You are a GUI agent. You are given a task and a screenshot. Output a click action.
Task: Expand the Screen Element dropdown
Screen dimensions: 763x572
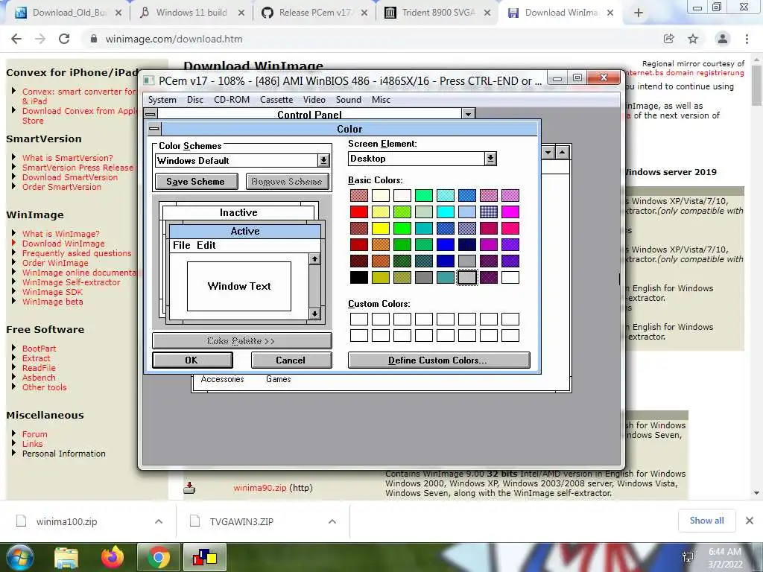(x=490, y=159)
